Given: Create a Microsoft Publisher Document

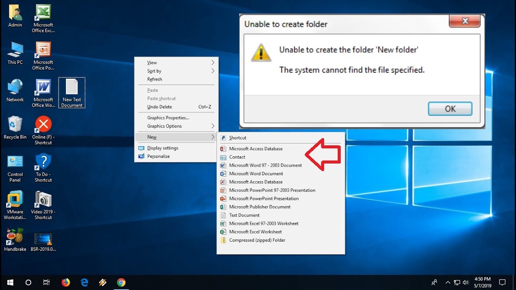Looking at the screenshot, I should 281,207.
